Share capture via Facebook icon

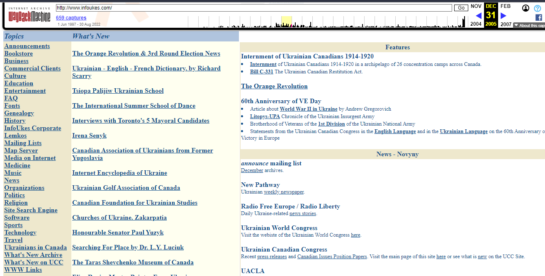tap(539, 17)
